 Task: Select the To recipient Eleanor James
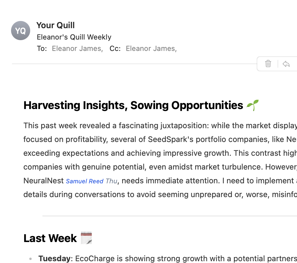click(x=77, y=49)
